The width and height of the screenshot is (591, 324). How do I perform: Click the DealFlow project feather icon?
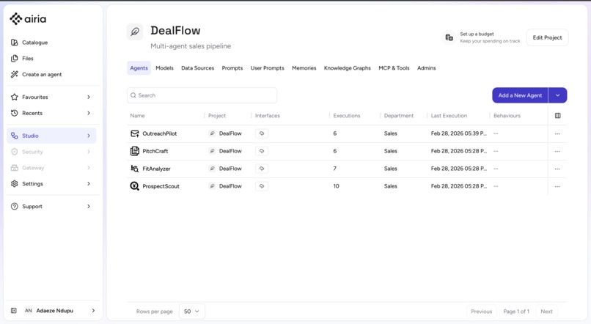pyautogui.click(x=135, y=32)
